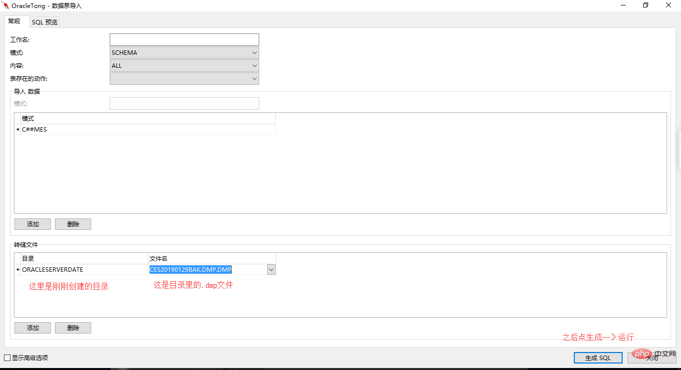Click the 表存在的动作 label
Viewport: 681px width, 370px height.
pyautogui.click(x=29, y=78)
